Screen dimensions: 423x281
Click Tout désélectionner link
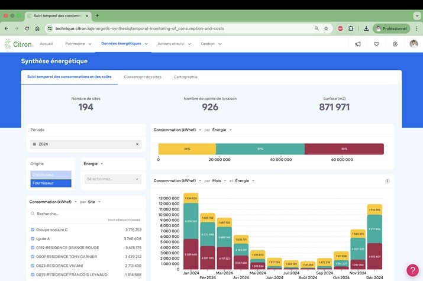pyautogui.click(x=124, y=220)
